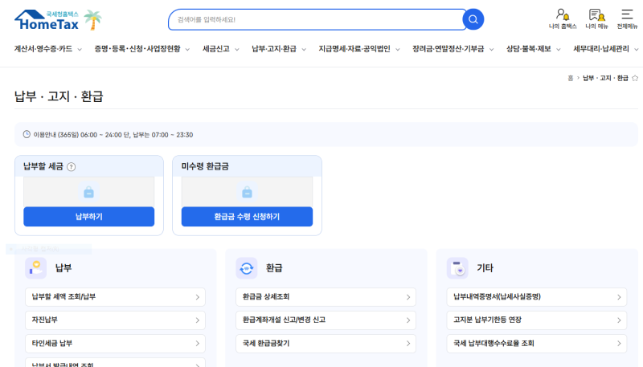The image size is (643, 367).
Task: Expand 상담·불복·제보 menu
Action: [533, 49]
